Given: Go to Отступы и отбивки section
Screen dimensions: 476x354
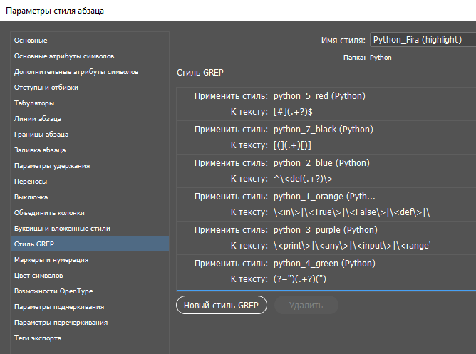Looking at the screenshot, I should pos(46,88).
